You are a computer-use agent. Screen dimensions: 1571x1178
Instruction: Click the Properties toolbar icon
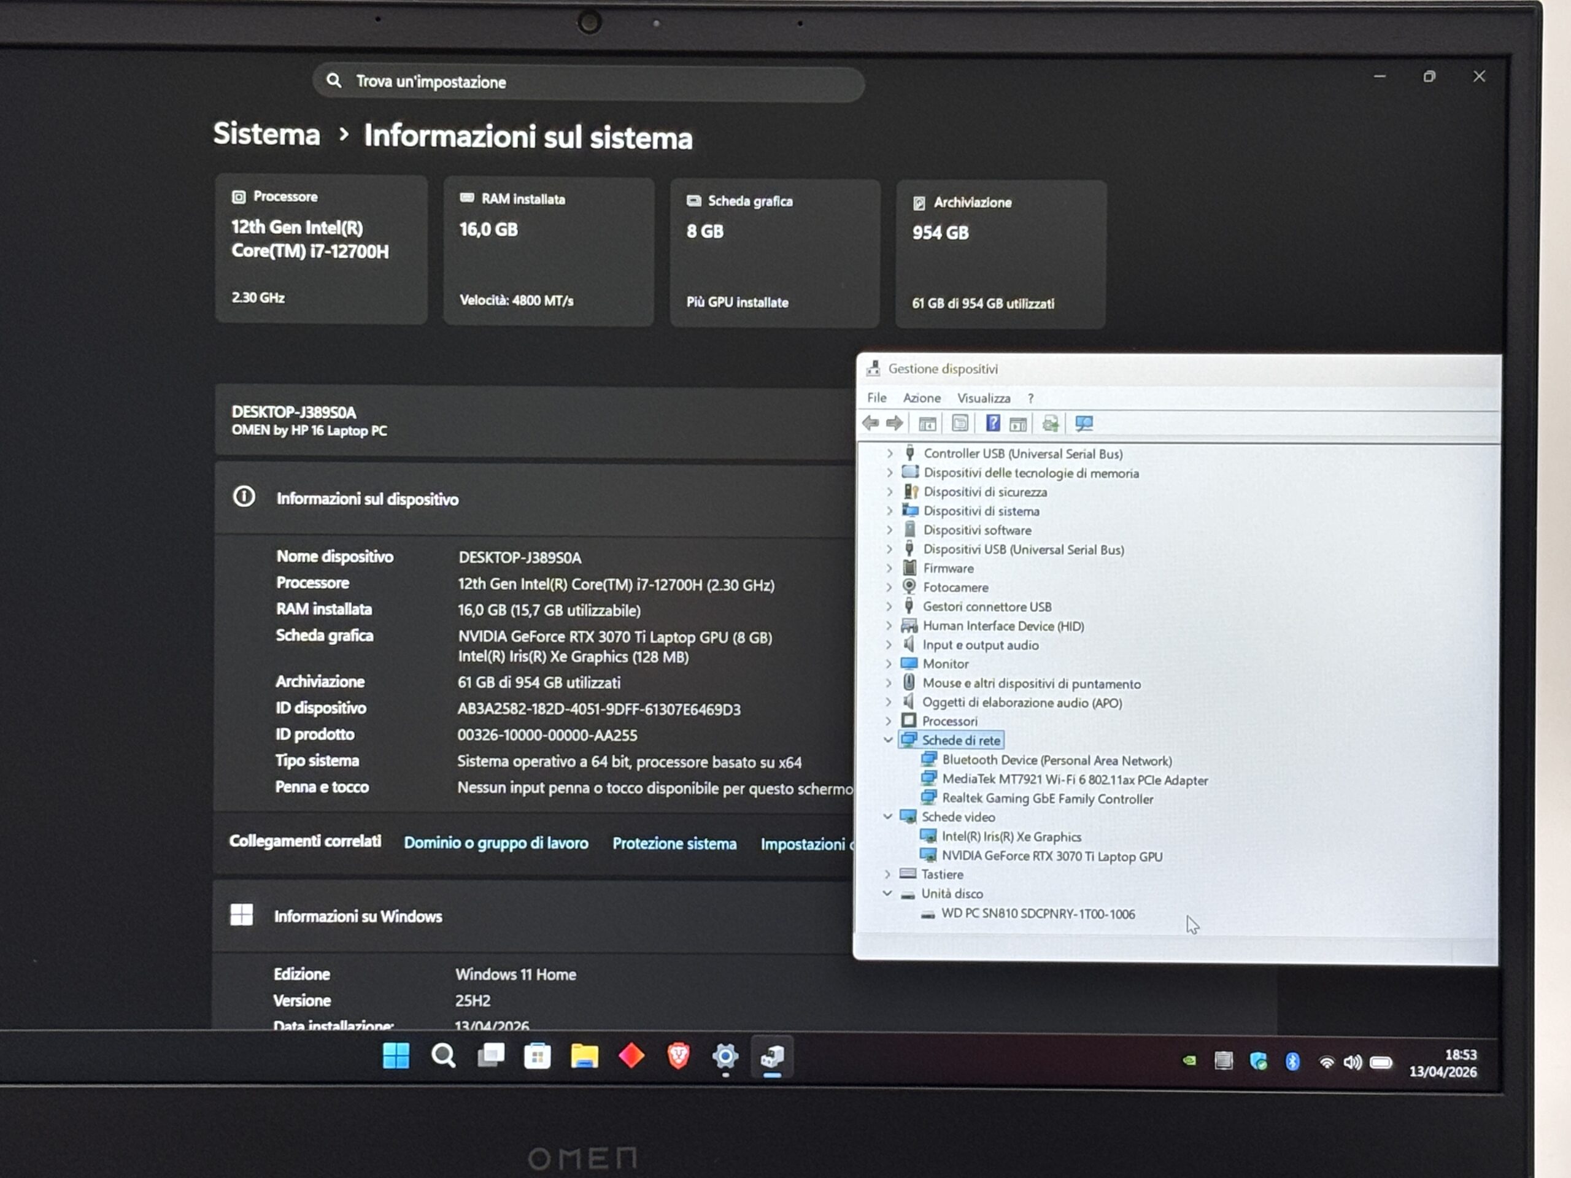[x=960, y=424]
